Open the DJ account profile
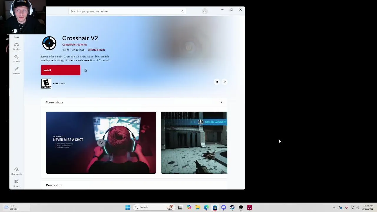The height and width of the screenshot is (212, 377). [x=205, y=11]
